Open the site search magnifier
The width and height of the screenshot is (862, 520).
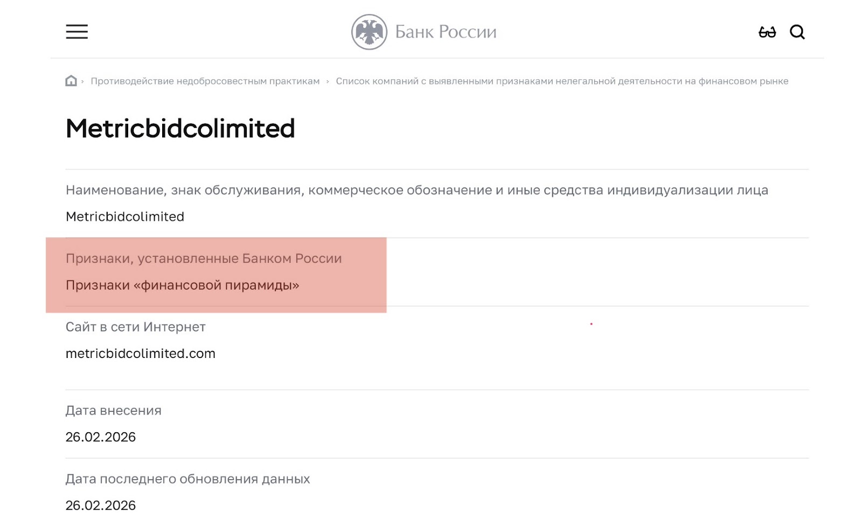tap(797, 32)
